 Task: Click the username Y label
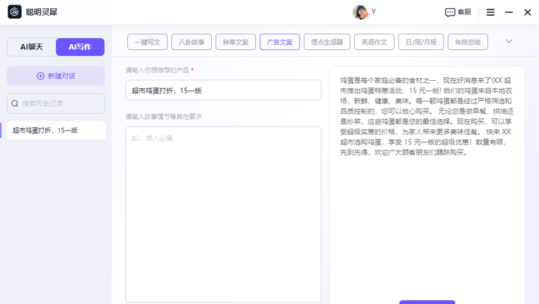pos(374,12)
